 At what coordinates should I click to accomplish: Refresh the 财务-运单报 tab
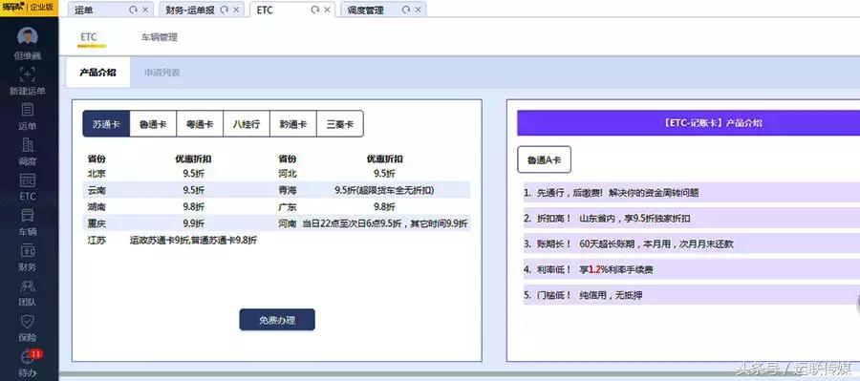pos(224,10)
